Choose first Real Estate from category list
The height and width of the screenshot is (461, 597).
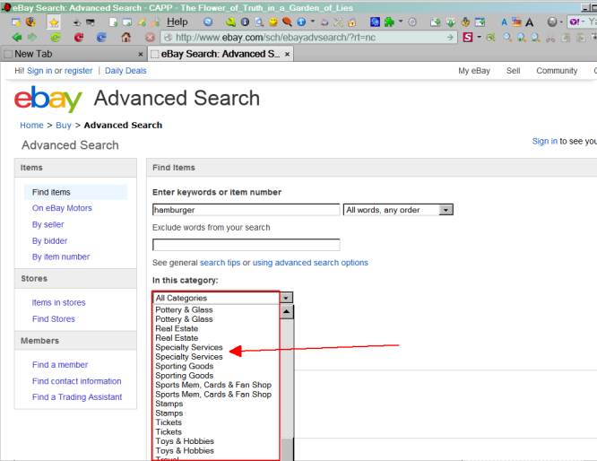tap(177, 328)
